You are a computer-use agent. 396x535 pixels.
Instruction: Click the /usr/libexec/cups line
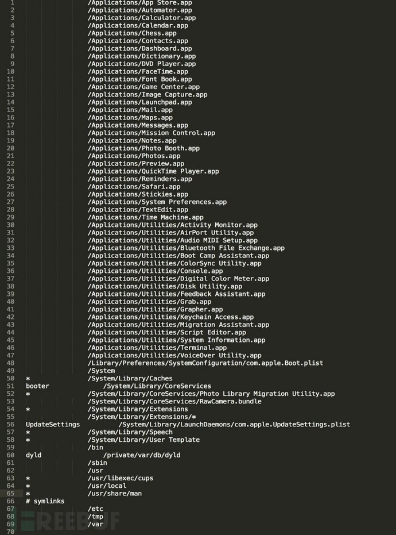[120, 478]
